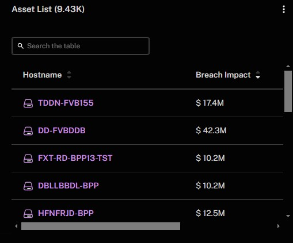Click the device icon beside DD-FVBDDB

[28, 131]
